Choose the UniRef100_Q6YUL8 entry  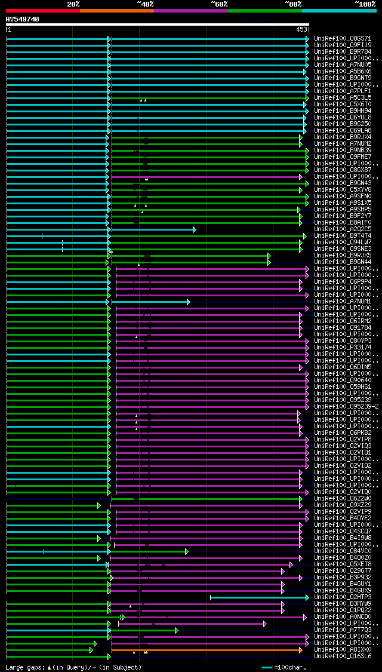(x=343, y=118)
